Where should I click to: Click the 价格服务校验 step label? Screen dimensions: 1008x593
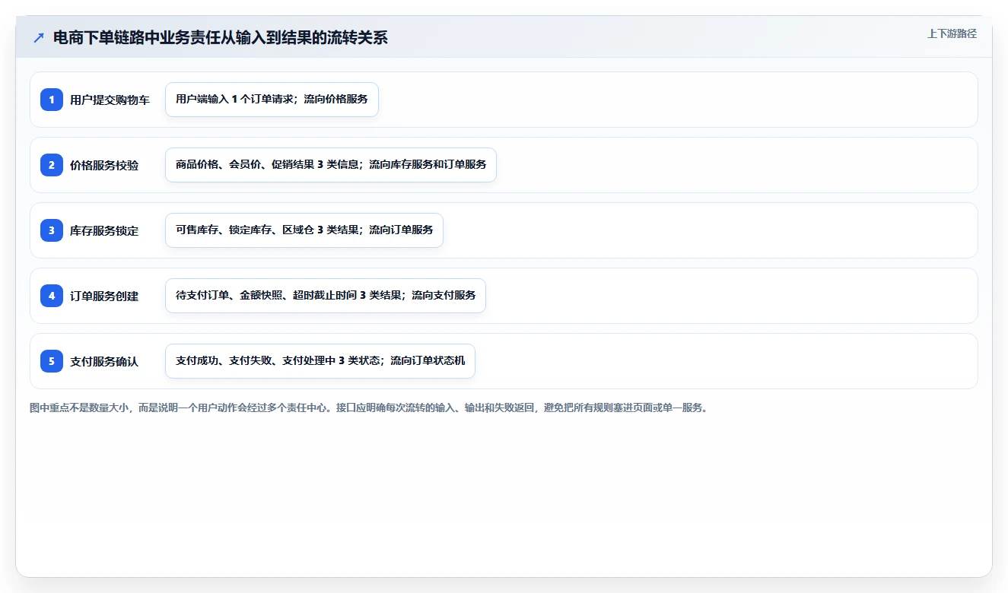(x=104, y=166)
